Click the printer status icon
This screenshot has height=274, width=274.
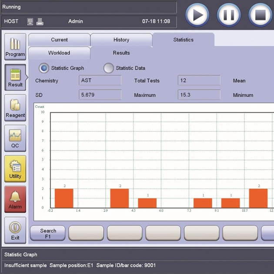[40, 21]
